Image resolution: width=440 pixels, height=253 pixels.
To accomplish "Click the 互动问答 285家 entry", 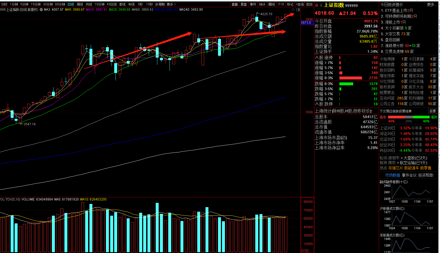I will tap(394, 98).
